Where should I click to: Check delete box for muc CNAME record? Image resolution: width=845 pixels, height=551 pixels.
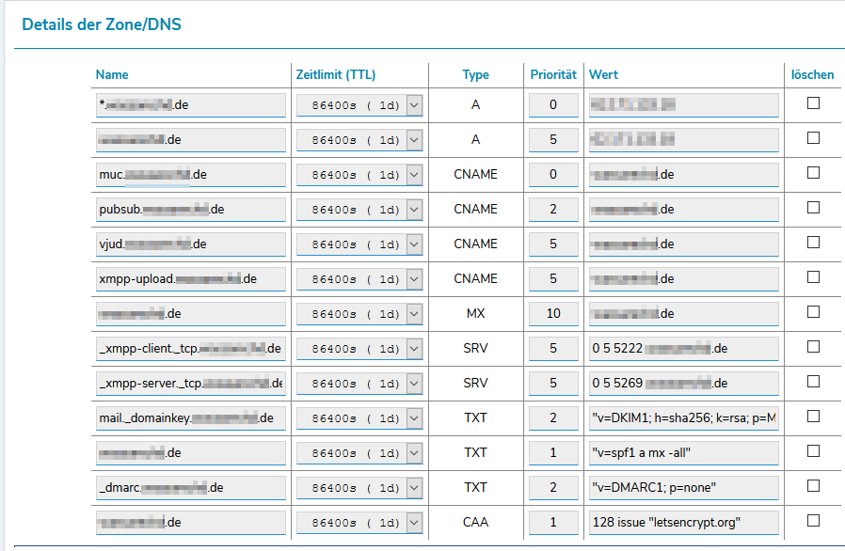(813, 173)
